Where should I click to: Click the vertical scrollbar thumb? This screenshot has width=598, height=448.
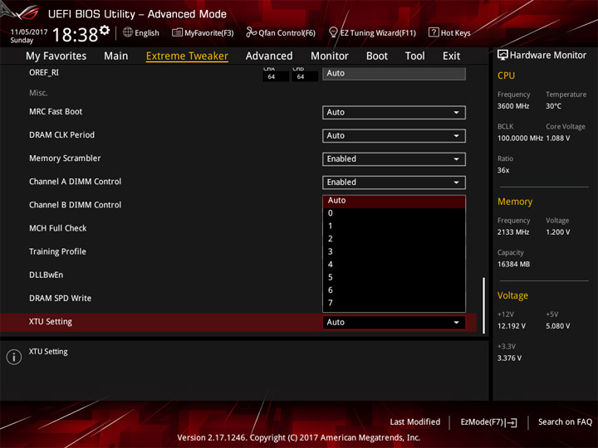483,305
